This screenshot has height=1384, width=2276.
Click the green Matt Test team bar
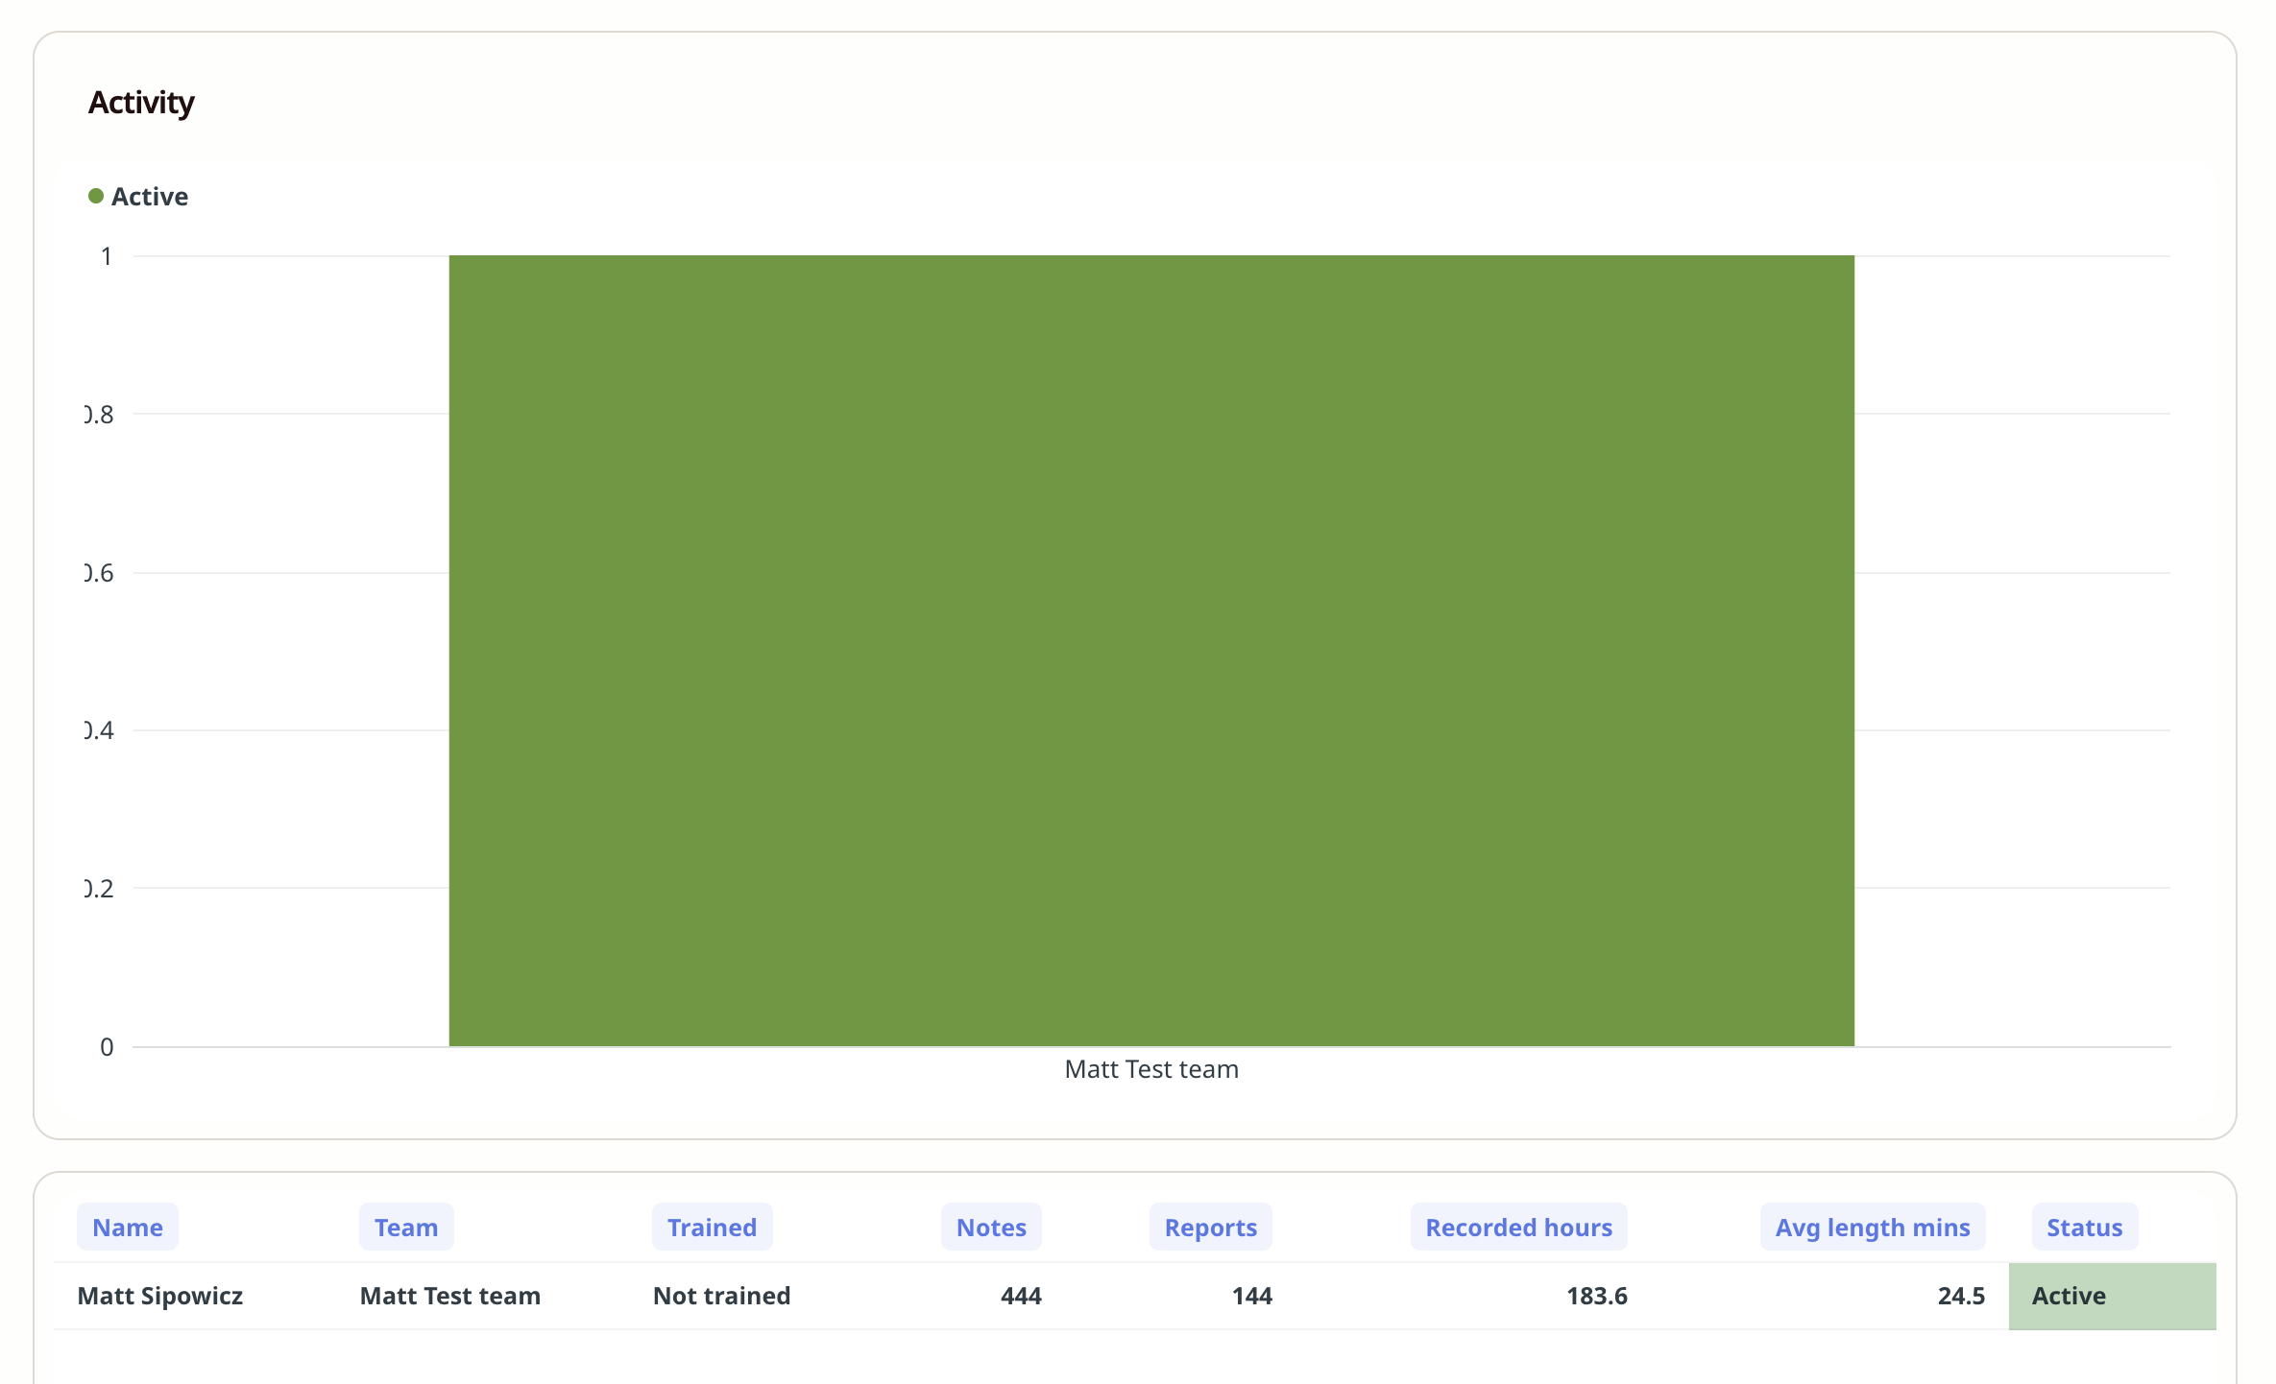(x=1150, y=650)
